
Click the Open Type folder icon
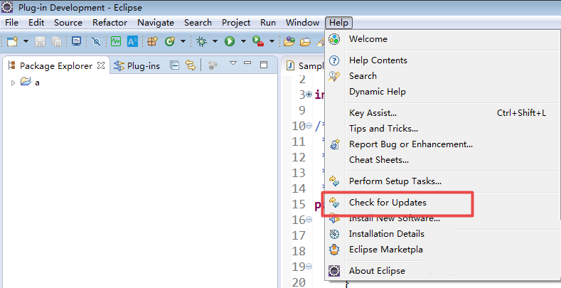(289, 41)
